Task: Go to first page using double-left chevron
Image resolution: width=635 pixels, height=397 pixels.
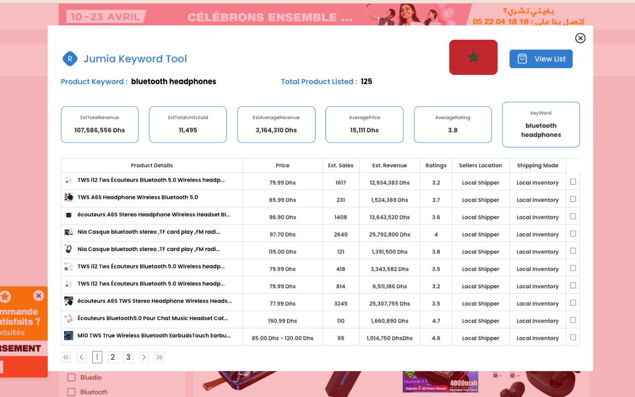Action: pyautogui.click(x=65, y=357)
